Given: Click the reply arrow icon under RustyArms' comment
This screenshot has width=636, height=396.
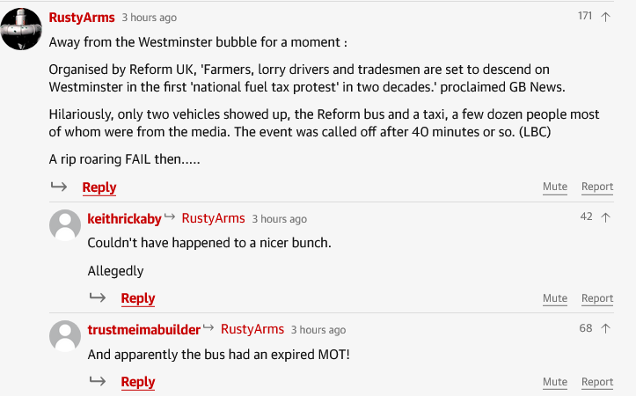Looking at the screenshot, I should [x=59, y=187].
